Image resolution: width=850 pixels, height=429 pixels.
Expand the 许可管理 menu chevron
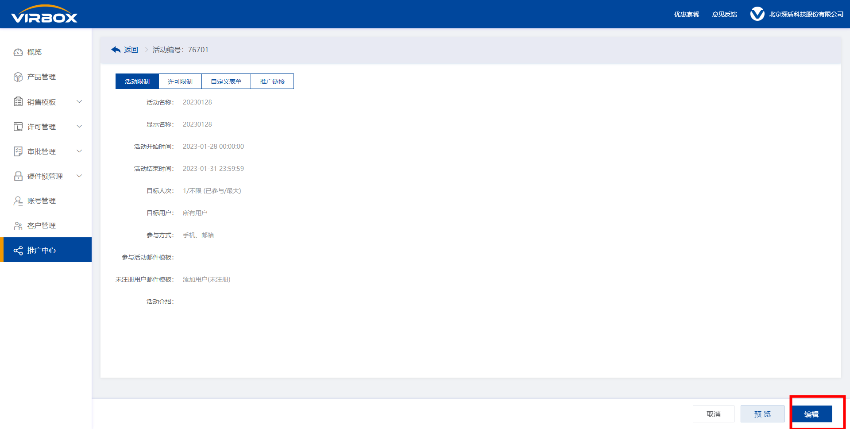pyautogui.click(x=79, y=127)
